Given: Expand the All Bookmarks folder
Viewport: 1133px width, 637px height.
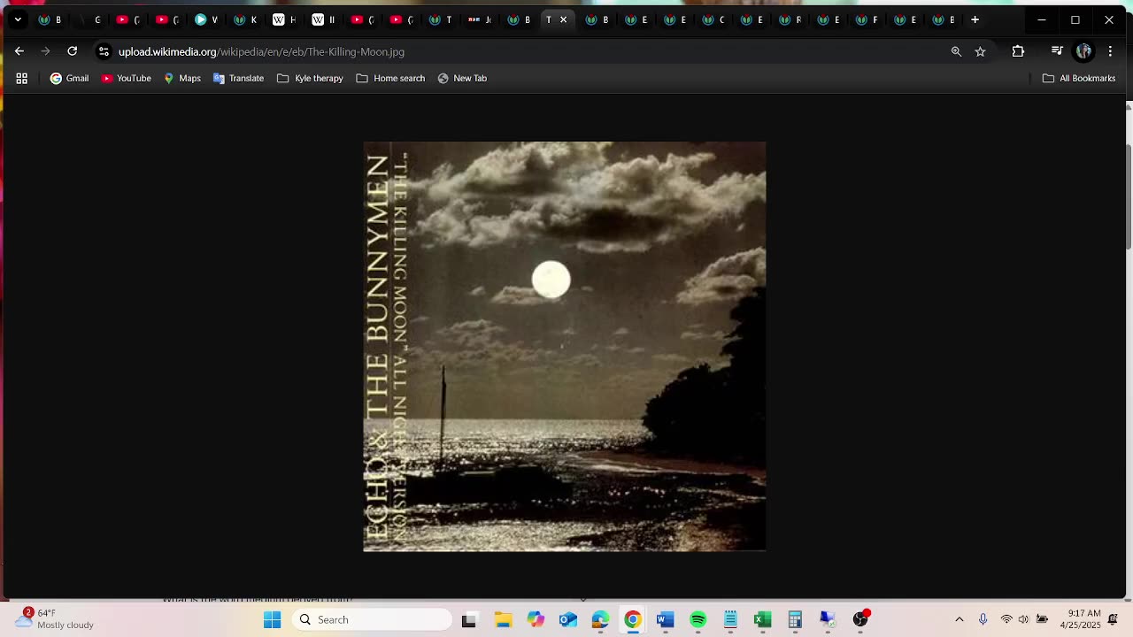Looking at the screenshot, I should point(1079,78).
